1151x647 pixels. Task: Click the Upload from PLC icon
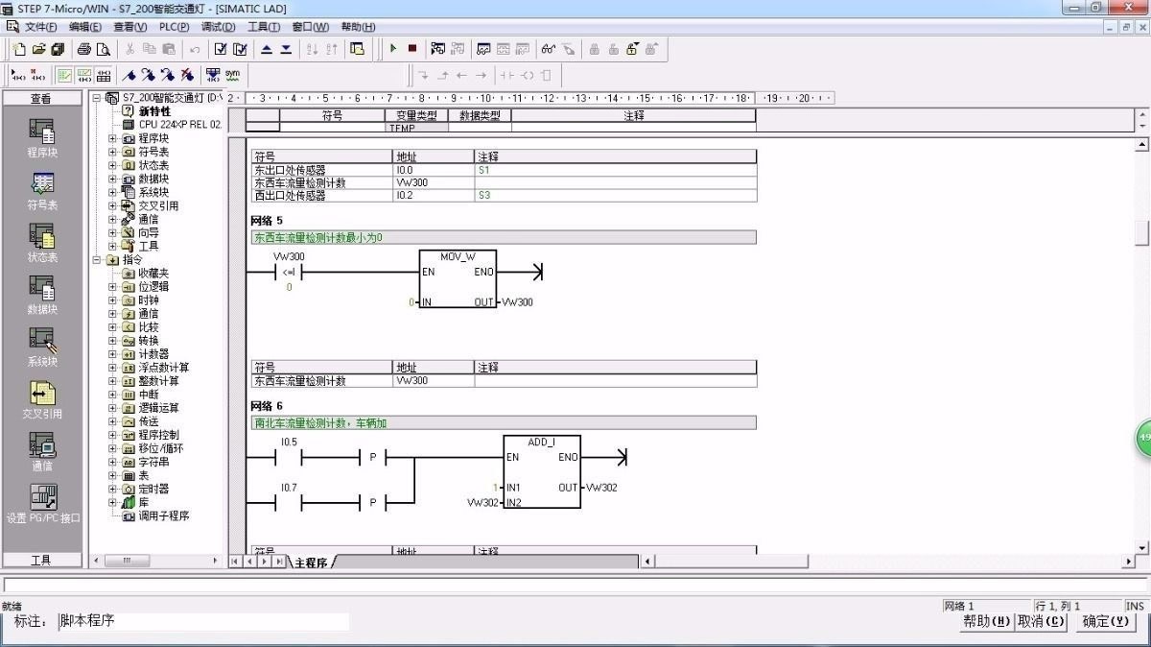[267, 49]
